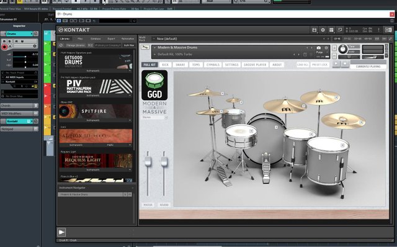
Task: Open the Stereo output dropdown under GGD logo
Action: (x=154, y=117)
